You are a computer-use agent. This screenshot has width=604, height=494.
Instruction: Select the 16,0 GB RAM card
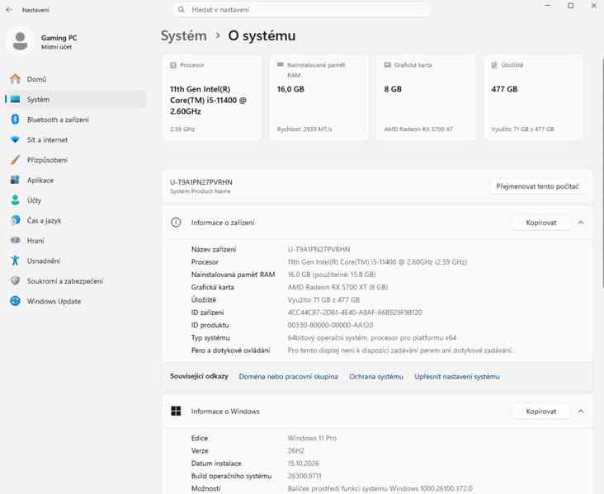319,97
